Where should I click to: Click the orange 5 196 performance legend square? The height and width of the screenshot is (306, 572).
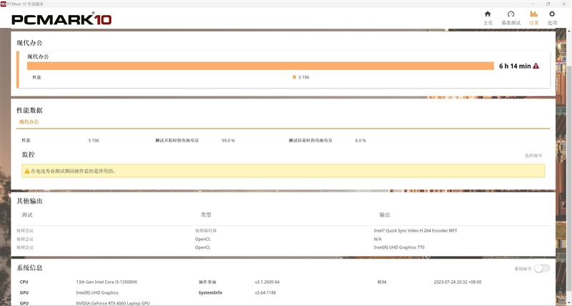294,77
